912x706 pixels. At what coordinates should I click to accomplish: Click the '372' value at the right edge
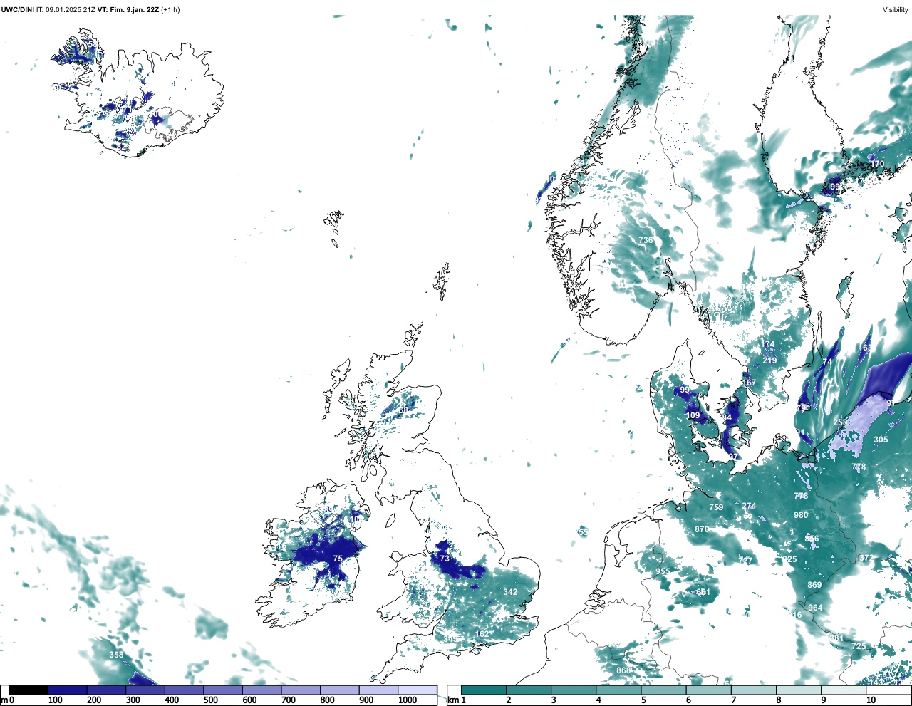click(x=866, y=558)
